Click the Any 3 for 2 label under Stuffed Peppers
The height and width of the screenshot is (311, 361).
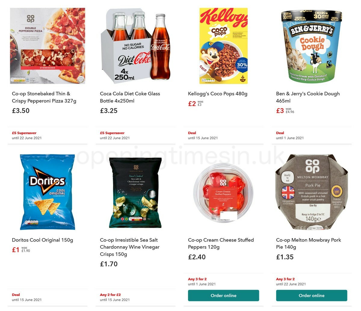click(196, 279)
